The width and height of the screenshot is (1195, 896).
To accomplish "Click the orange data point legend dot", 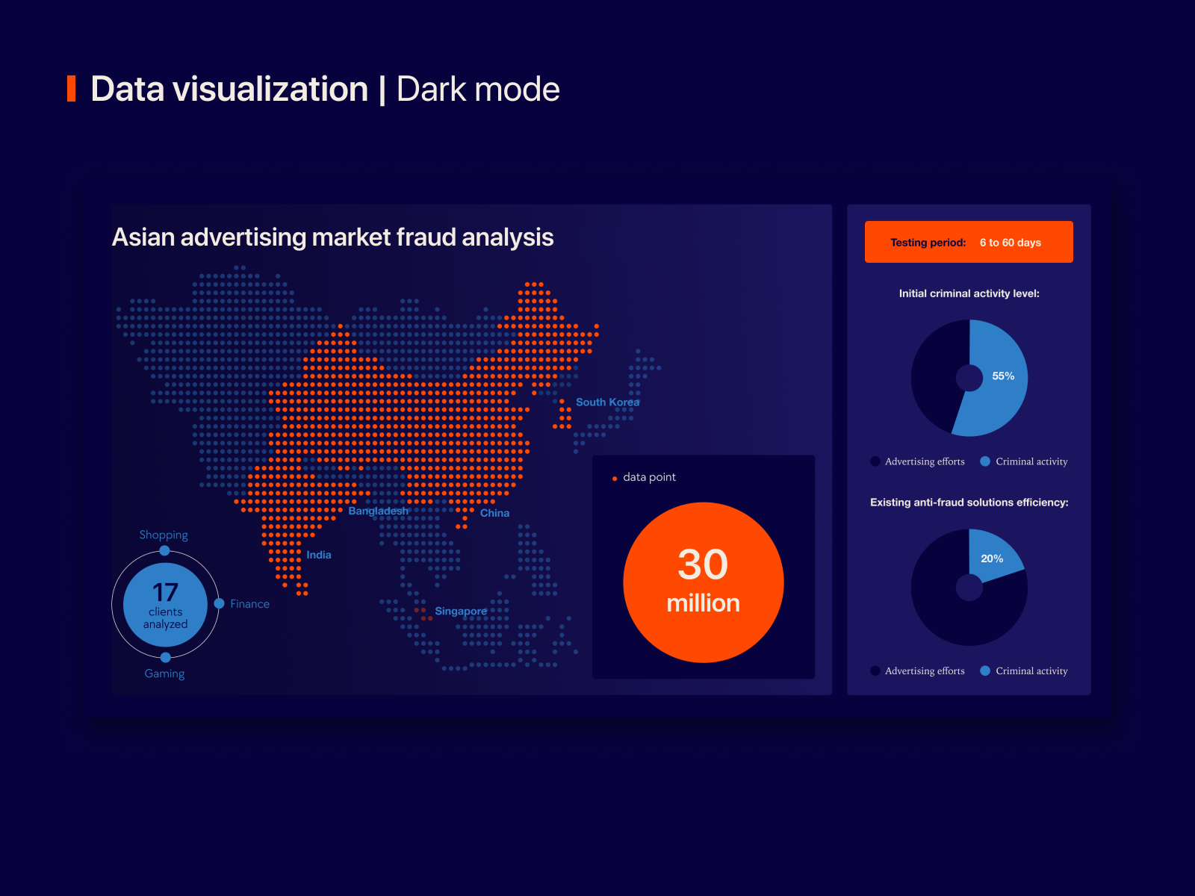I will [615, 477].
